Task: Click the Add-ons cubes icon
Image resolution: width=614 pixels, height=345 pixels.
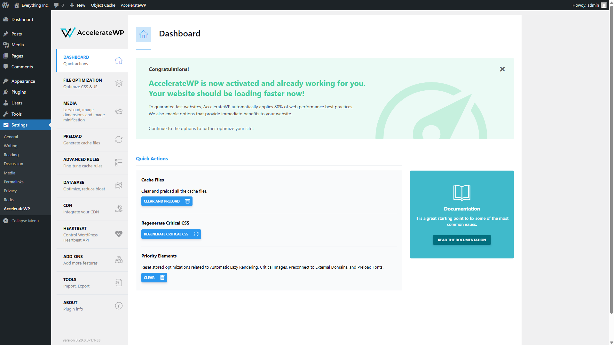Action: click(119, 260)
